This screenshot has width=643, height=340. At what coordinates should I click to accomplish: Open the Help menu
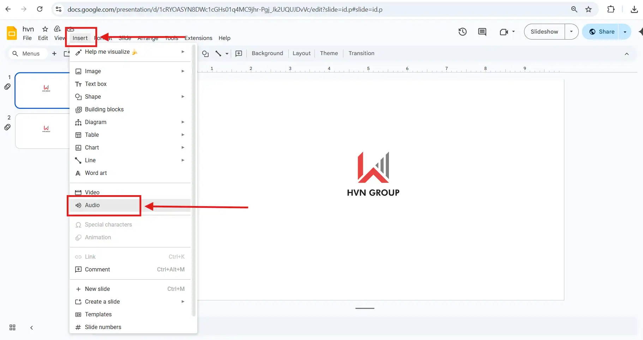[224, 38]
